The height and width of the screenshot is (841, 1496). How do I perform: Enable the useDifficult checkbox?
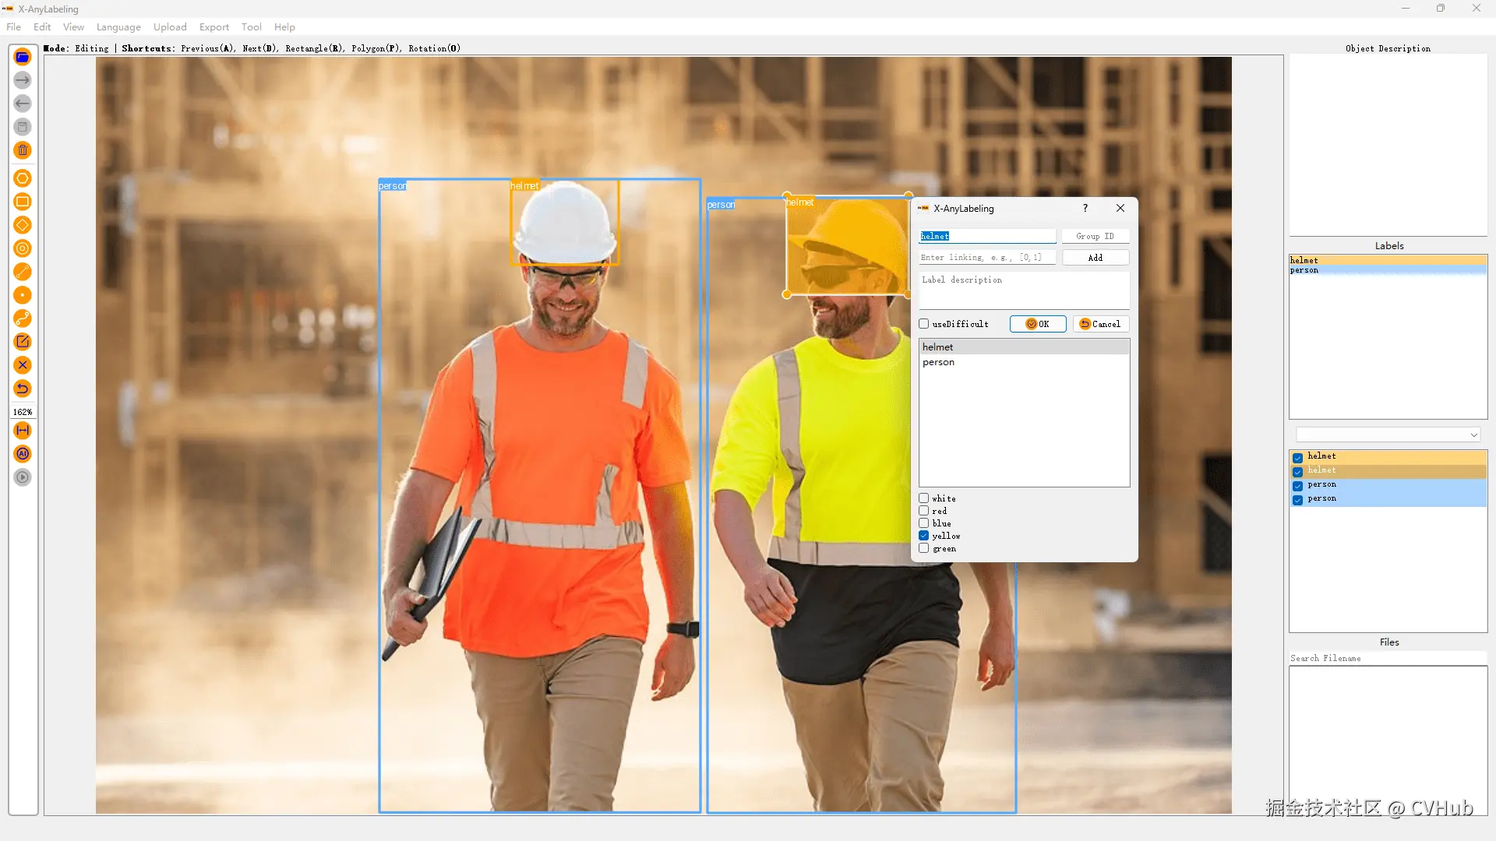(x=924, y=324)
